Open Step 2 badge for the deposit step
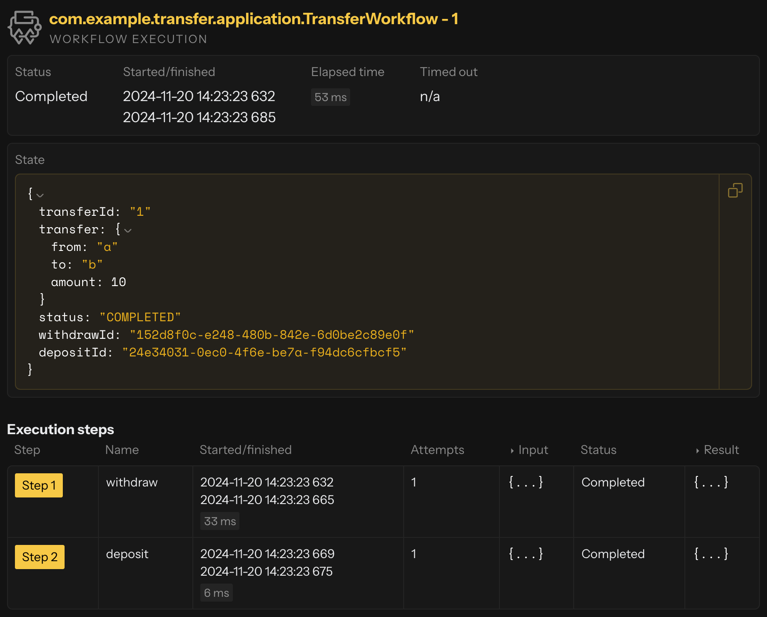 pos(40,557)
